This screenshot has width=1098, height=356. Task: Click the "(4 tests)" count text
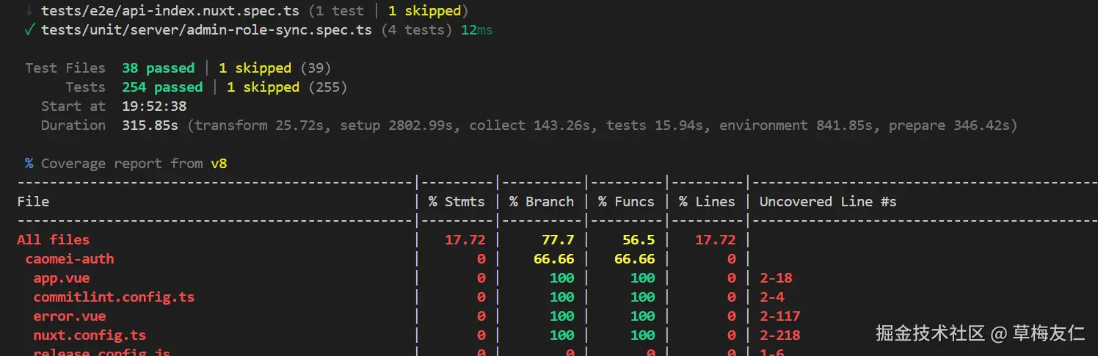tap(417, 30)
